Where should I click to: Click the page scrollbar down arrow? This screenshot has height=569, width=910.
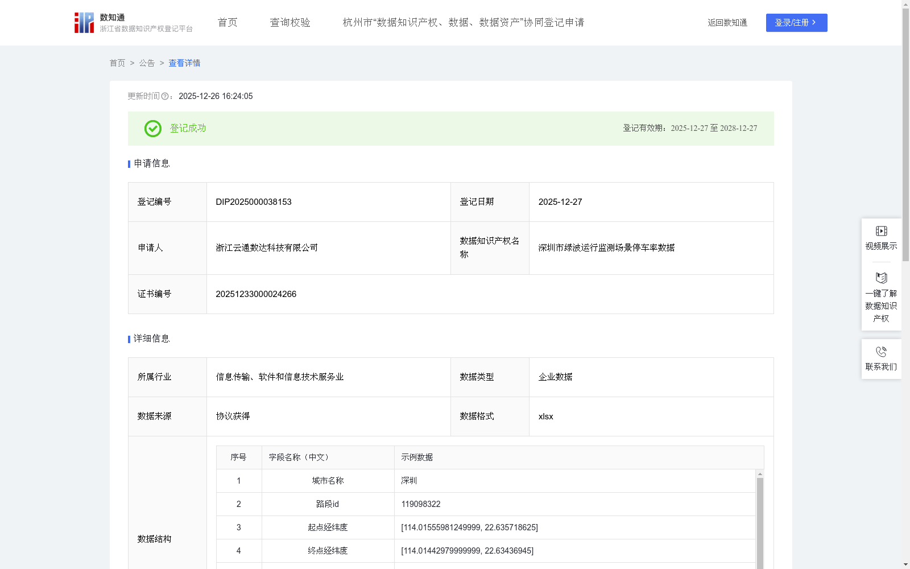[905, 564]
